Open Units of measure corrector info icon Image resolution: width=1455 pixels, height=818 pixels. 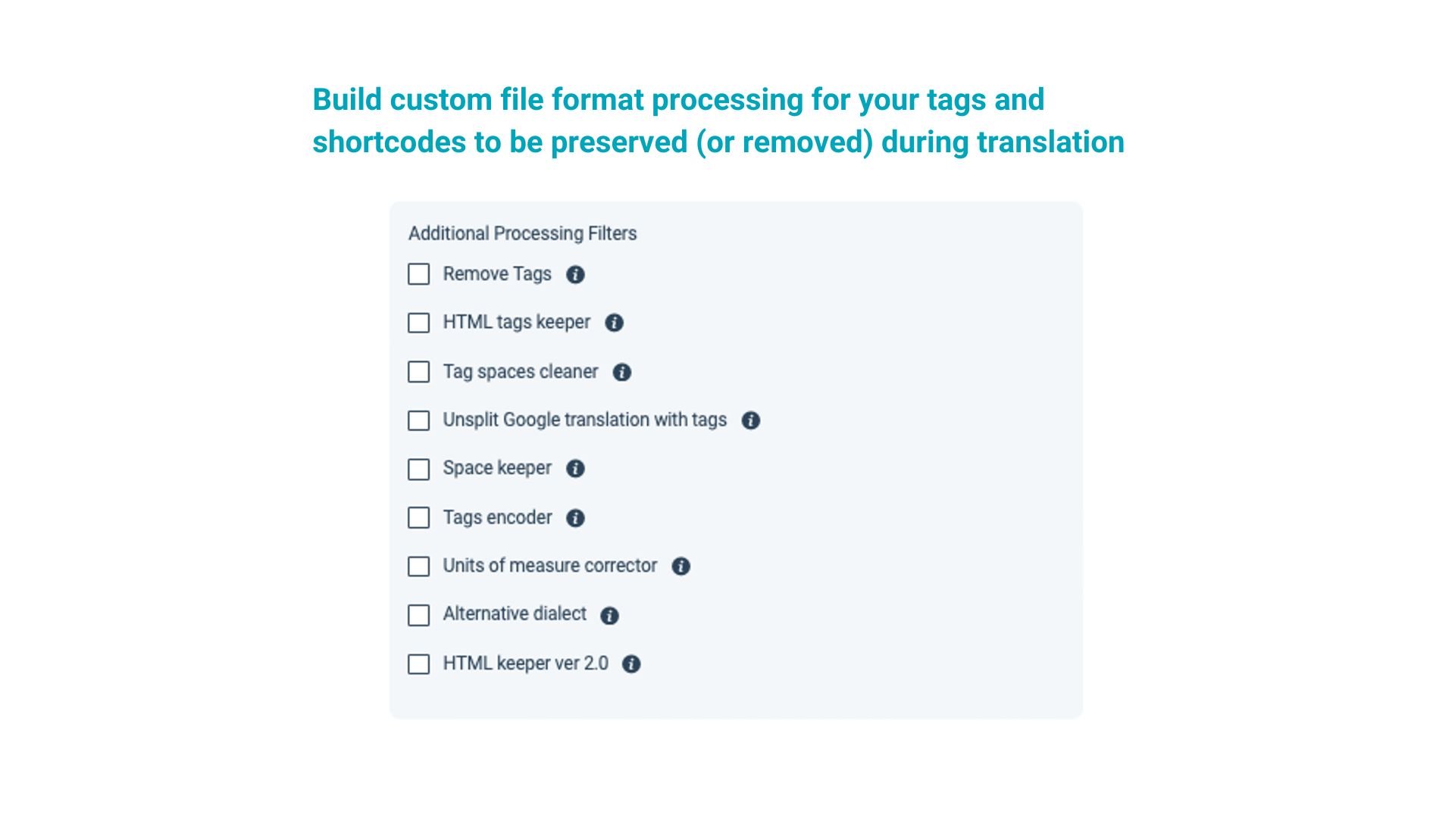coord(681,567)
